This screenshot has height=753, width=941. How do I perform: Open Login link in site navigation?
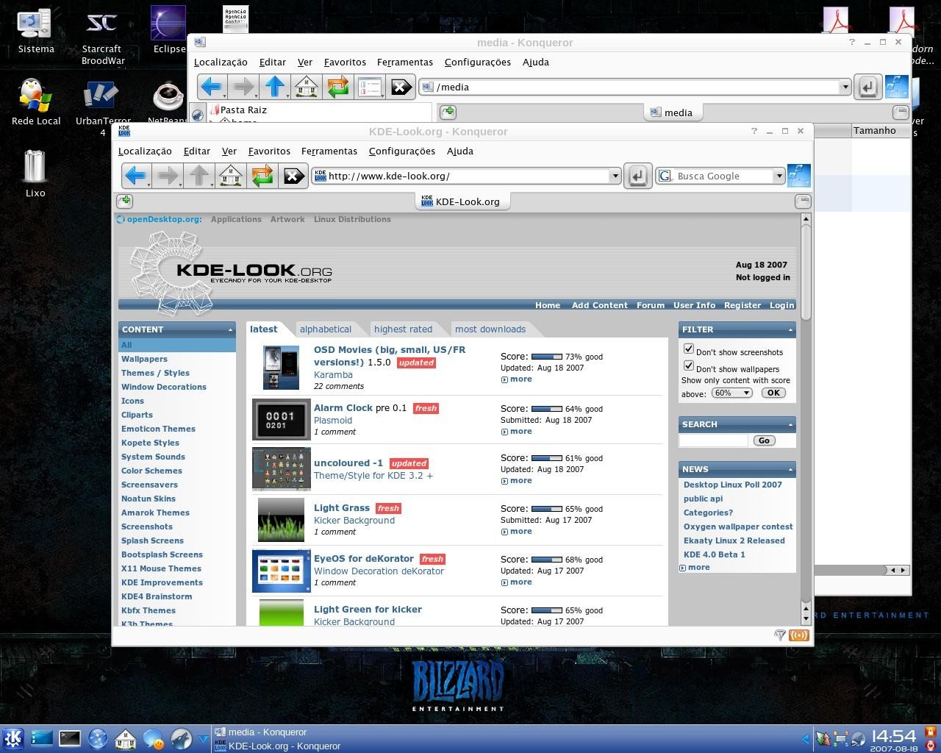(781, 305)
